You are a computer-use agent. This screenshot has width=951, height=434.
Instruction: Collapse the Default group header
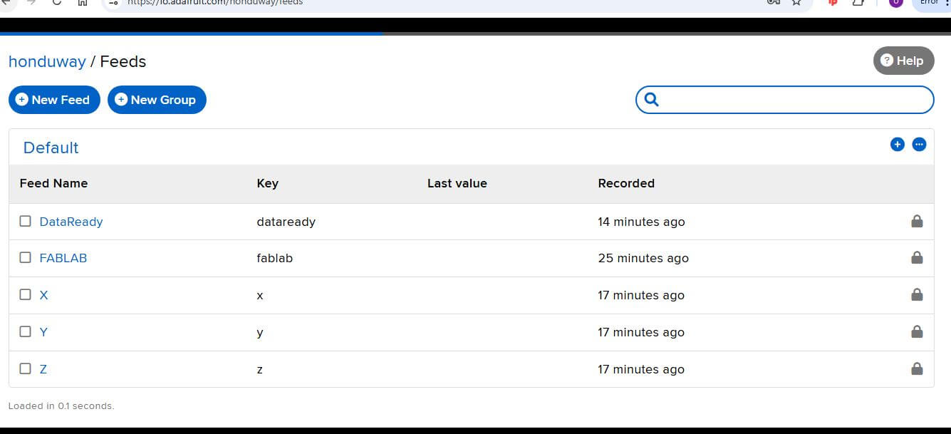pyautogui.click(x=51, y=148)
